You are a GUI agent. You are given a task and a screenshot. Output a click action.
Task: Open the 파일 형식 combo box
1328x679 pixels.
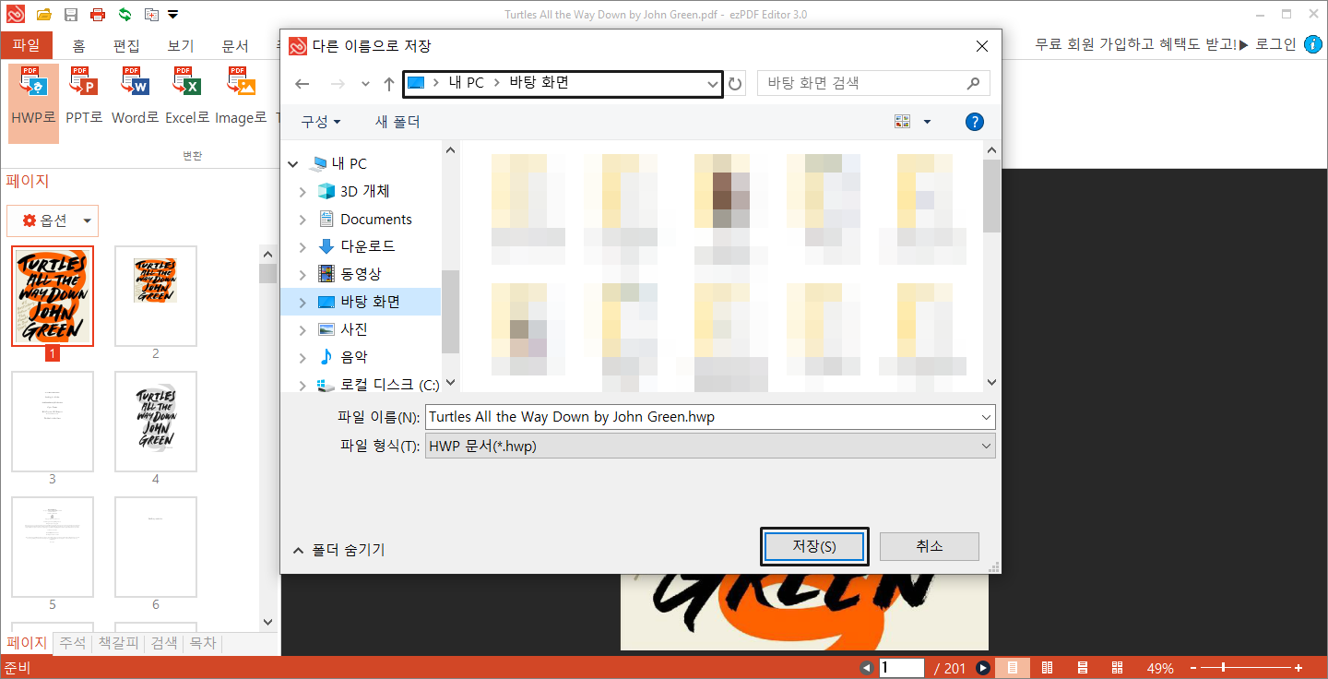710,447
